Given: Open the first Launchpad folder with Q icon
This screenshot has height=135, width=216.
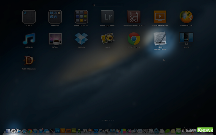Looking at the screenshot, I should click(x=29, y=17).
